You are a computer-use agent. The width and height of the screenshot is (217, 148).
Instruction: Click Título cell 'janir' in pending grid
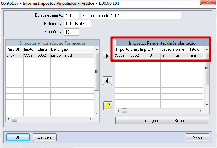coord(196,55)
